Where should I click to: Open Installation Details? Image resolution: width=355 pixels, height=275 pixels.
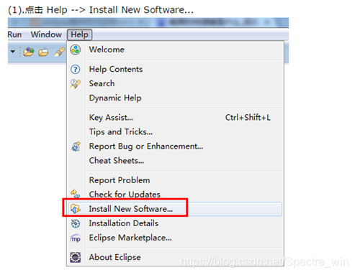coord(175,223)
